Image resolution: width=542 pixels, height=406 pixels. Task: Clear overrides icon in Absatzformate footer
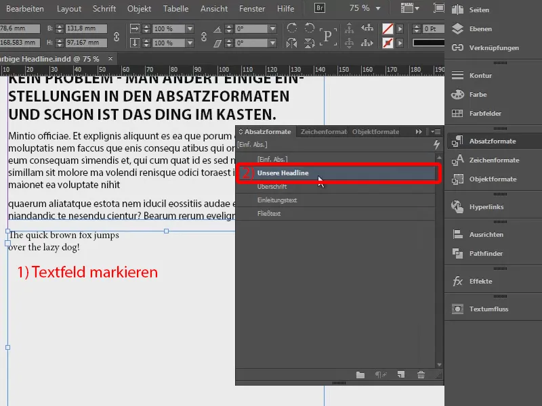tap(381, 375)
